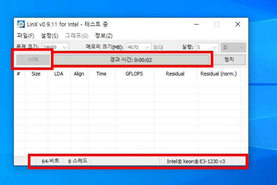
Task: Click the LDA column header
Action: pyautogui.click(x=59, y=73)
